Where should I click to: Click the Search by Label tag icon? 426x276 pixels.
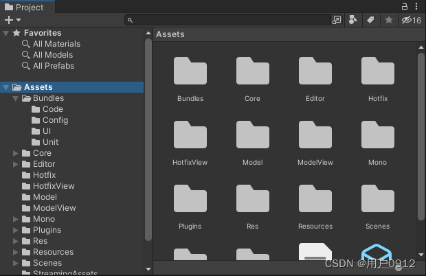click(370, 20)
